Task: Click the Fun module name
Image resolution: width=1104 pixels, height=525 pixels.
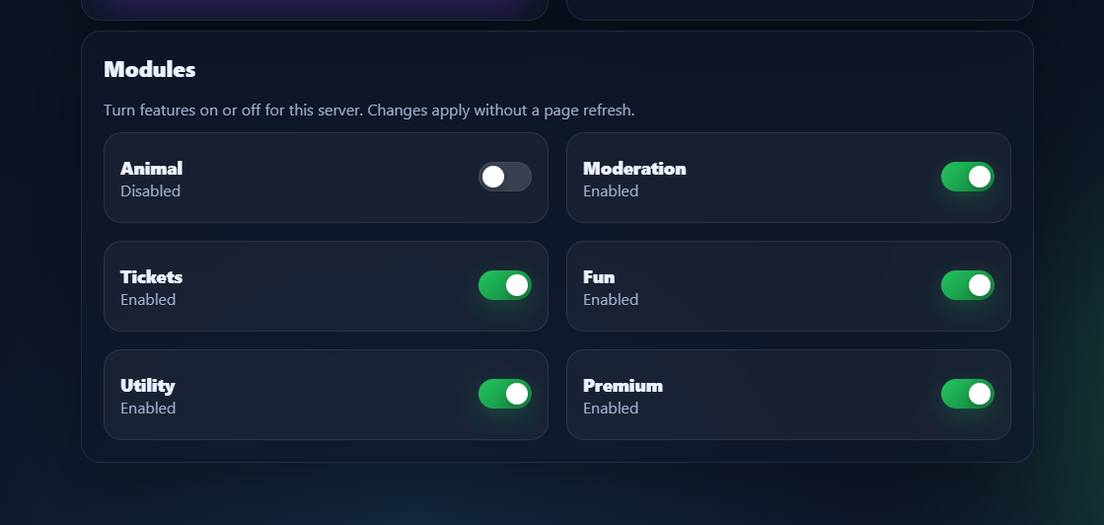Action: (599, 277)
